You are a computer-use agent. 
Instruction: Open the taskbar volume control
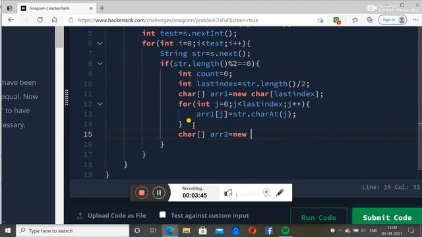(363, 230)
